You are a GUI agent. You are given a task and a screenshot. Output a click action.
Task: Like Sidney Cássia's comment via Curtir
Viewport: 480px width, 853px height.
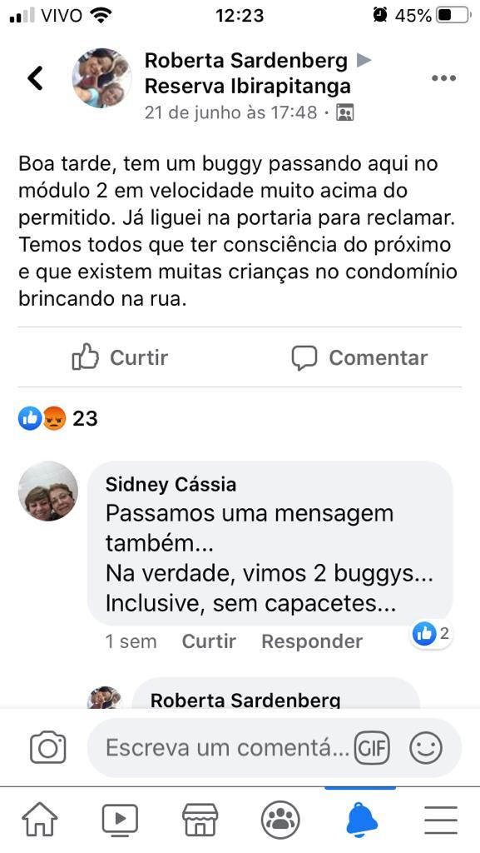click(x=209, y=641)
